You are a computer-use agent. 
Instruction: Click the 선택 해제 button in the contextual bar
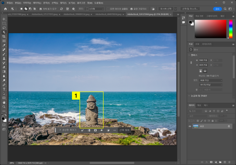point(124,130)
